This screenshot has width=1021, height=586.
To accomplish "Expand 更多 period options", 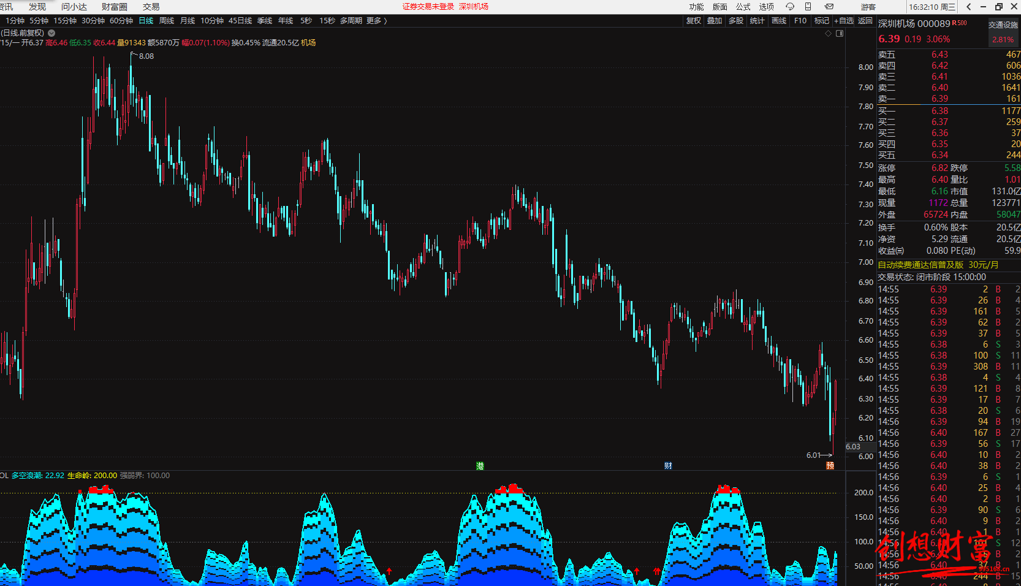I will click(x=376, y=21).
